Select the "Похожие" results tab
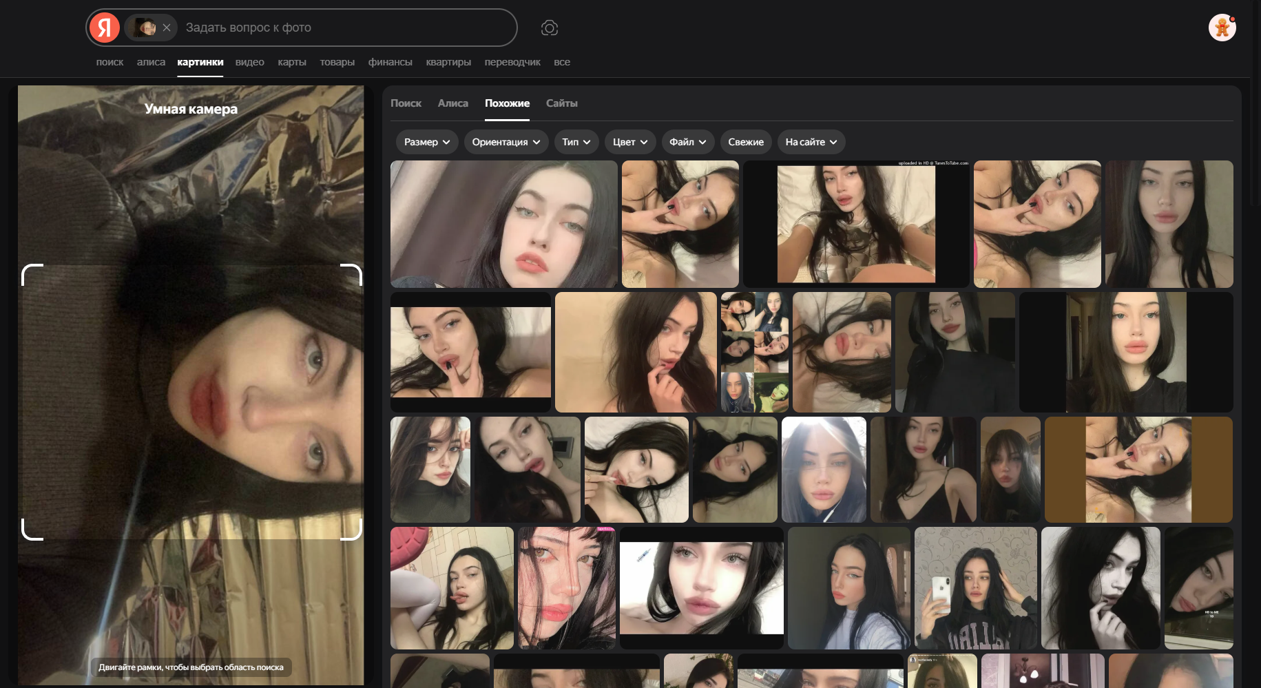1261x688 pixels. tap(507, 103)
